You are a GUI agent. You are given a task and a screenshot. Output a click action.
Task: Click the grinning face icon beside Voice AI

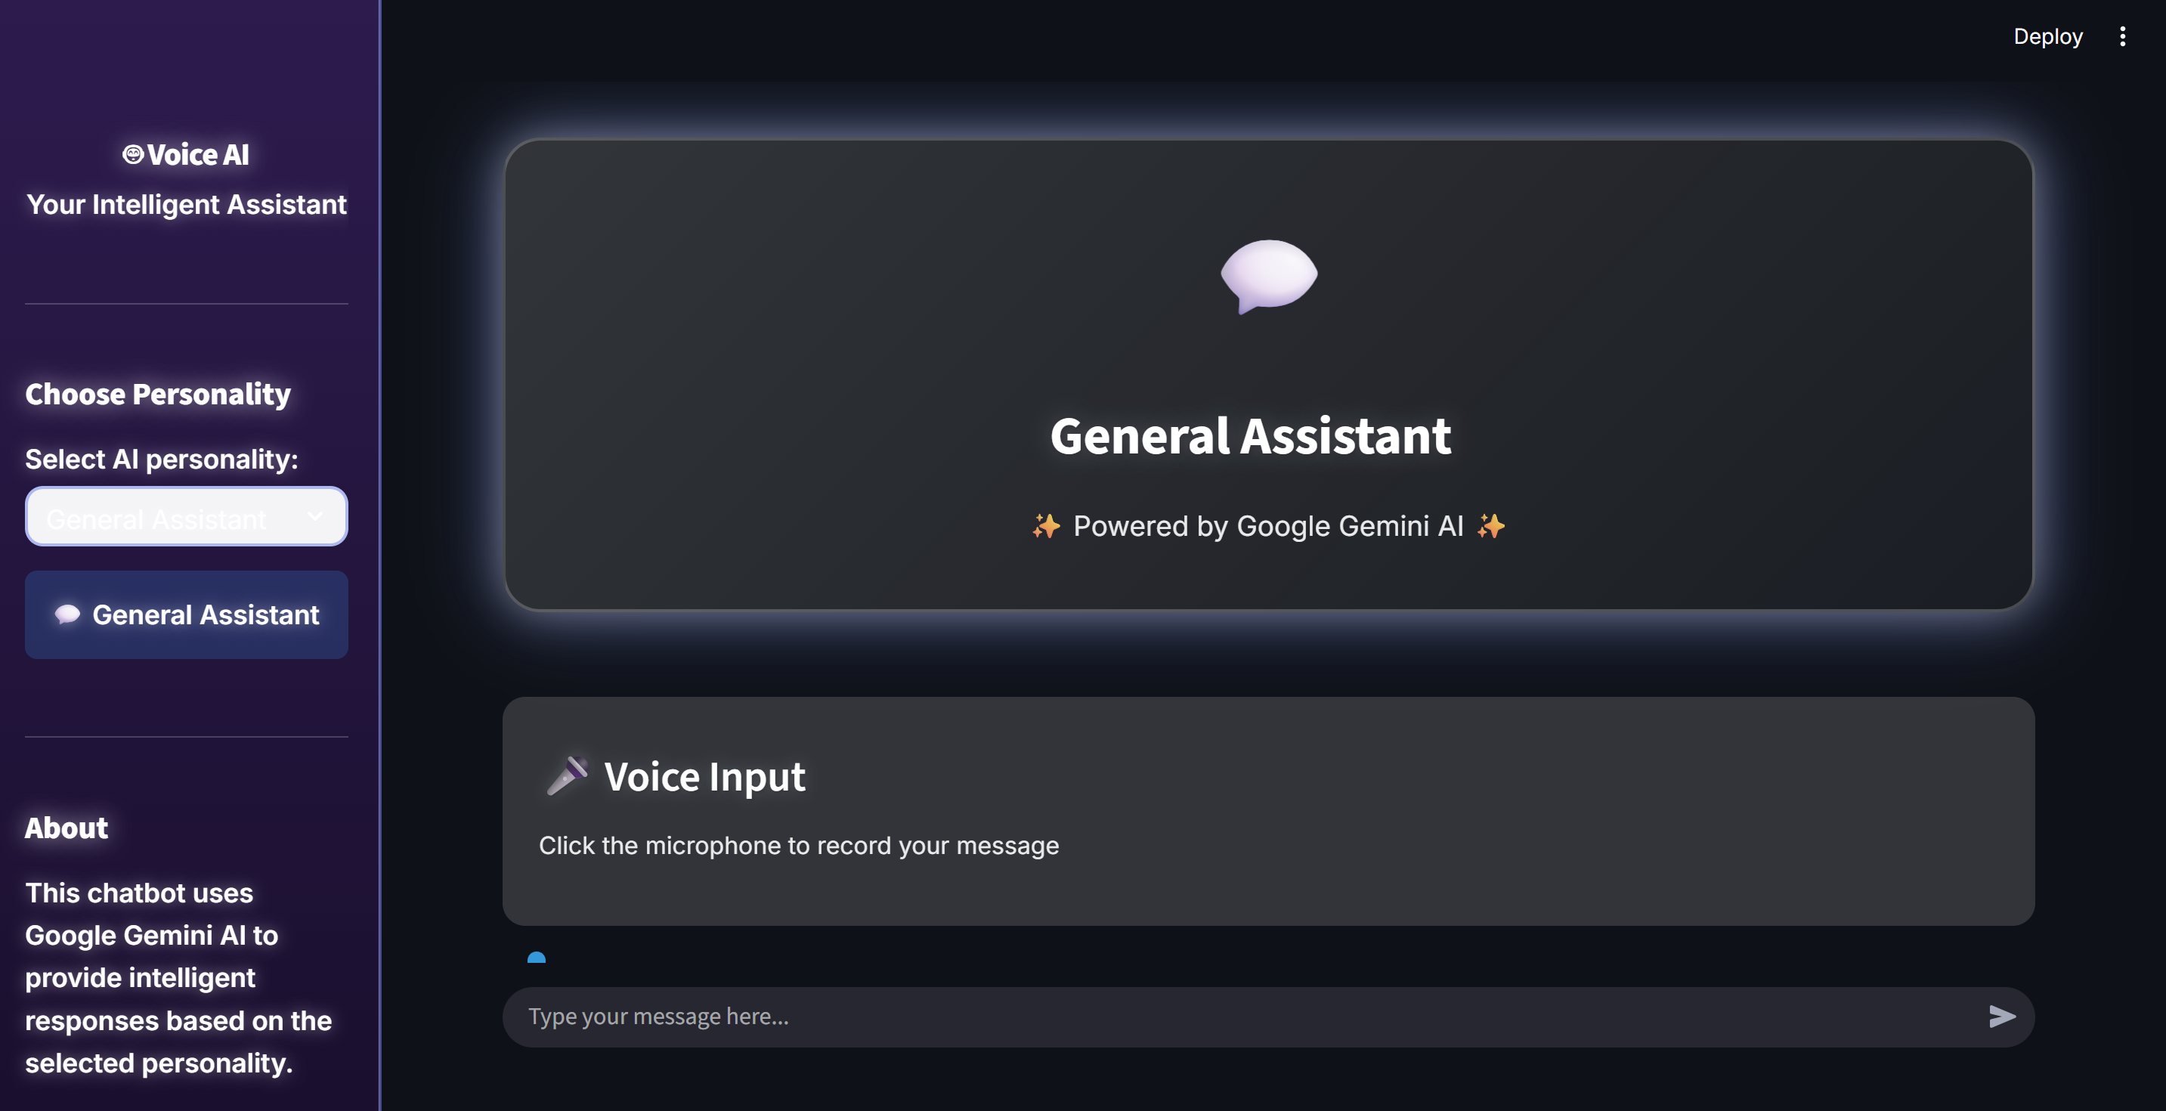tap(132, 154)
